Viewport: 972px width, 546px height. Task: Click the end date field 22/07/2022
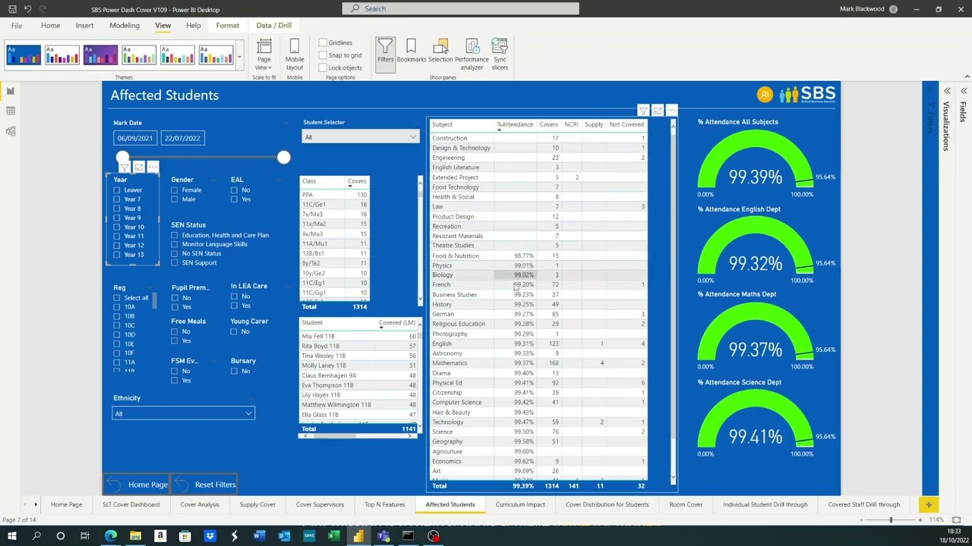coord(182,138)
